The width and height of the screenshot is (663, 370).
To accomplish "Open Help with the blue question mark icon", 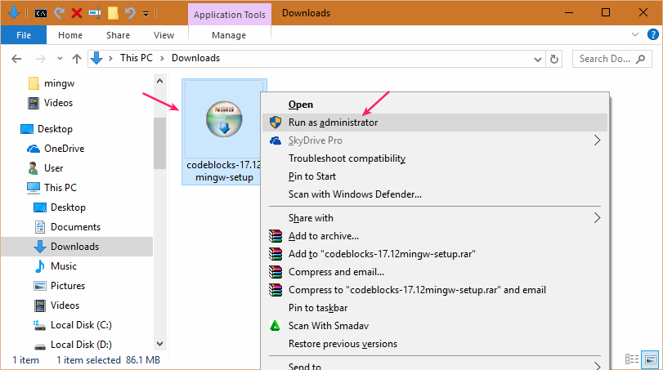I will [653, 34].
